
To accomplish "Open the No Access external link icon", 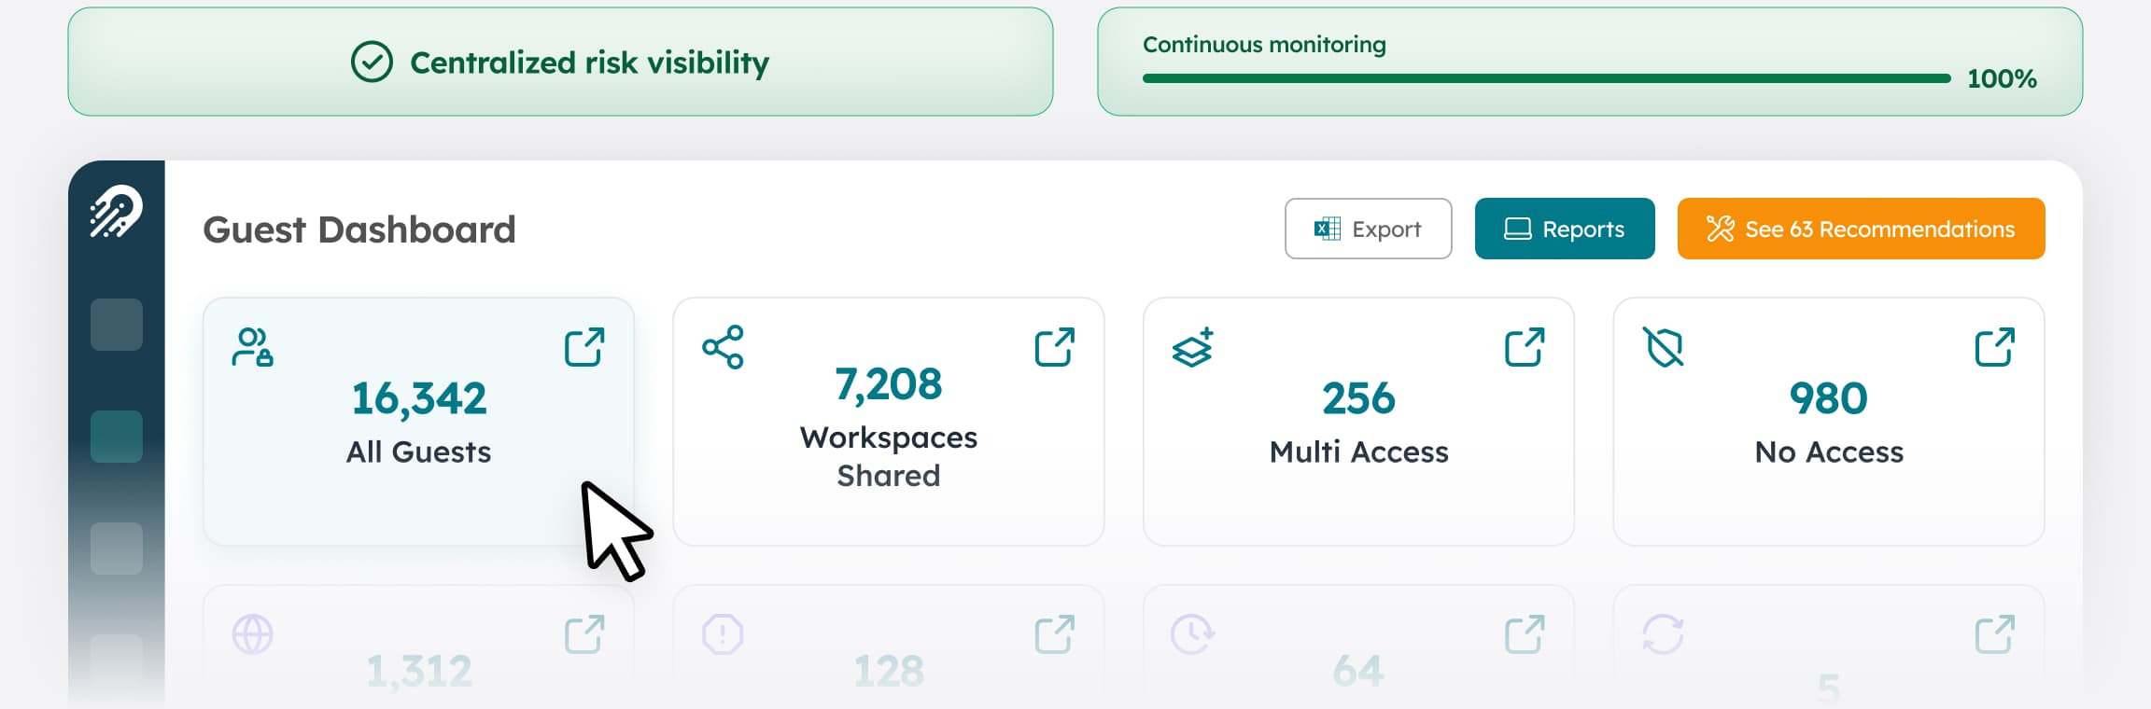I will pos(1995,347).
